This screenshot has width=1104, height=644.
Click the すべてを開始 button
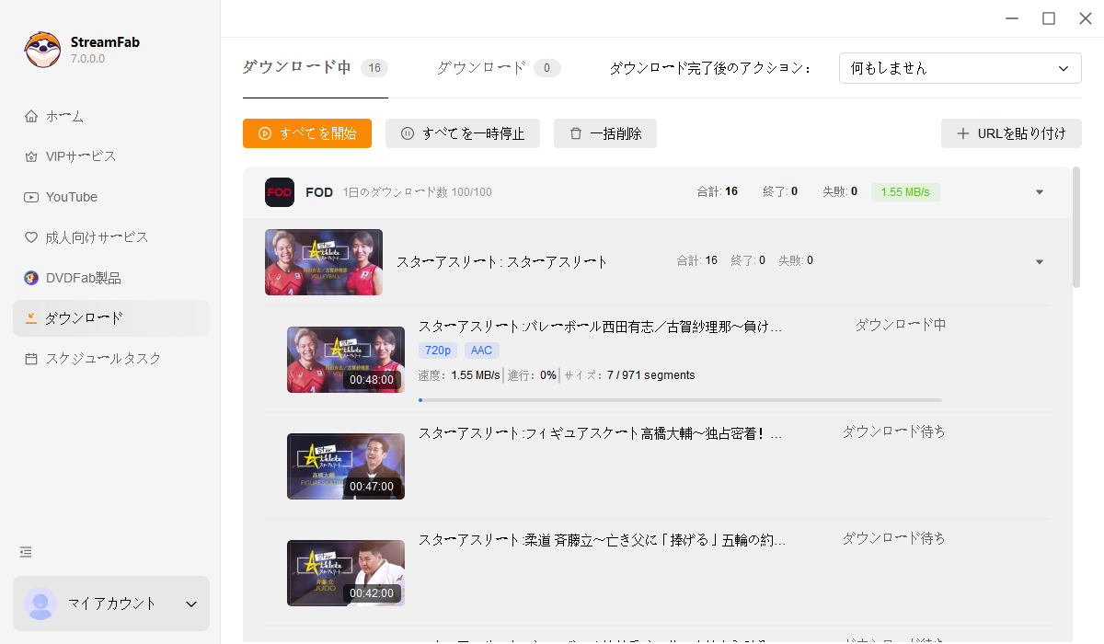pos(306,132)
